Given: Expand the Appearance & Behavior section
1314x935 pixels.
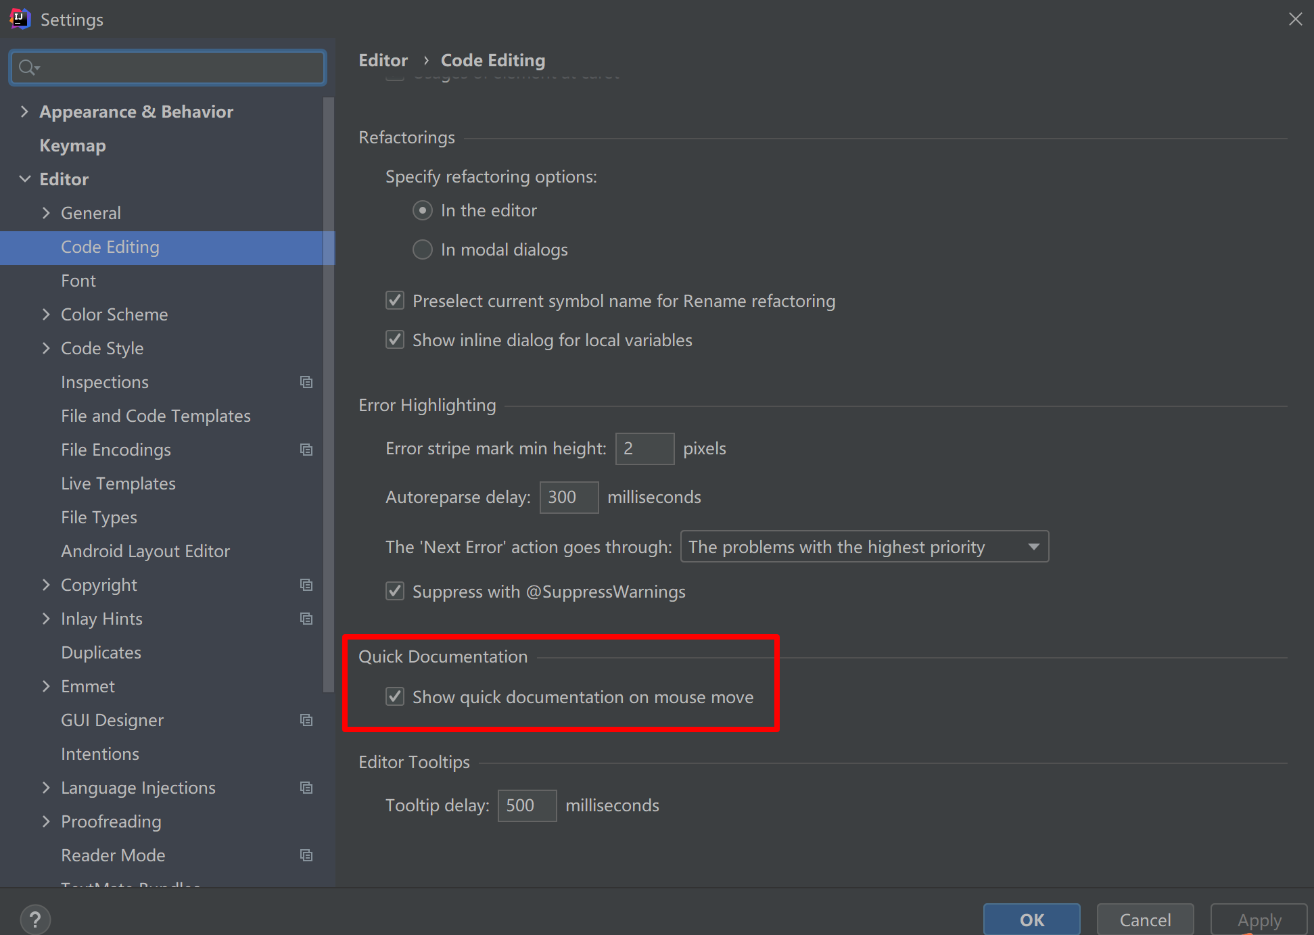Looking at the screenshot, I should (x=24, y=112).
